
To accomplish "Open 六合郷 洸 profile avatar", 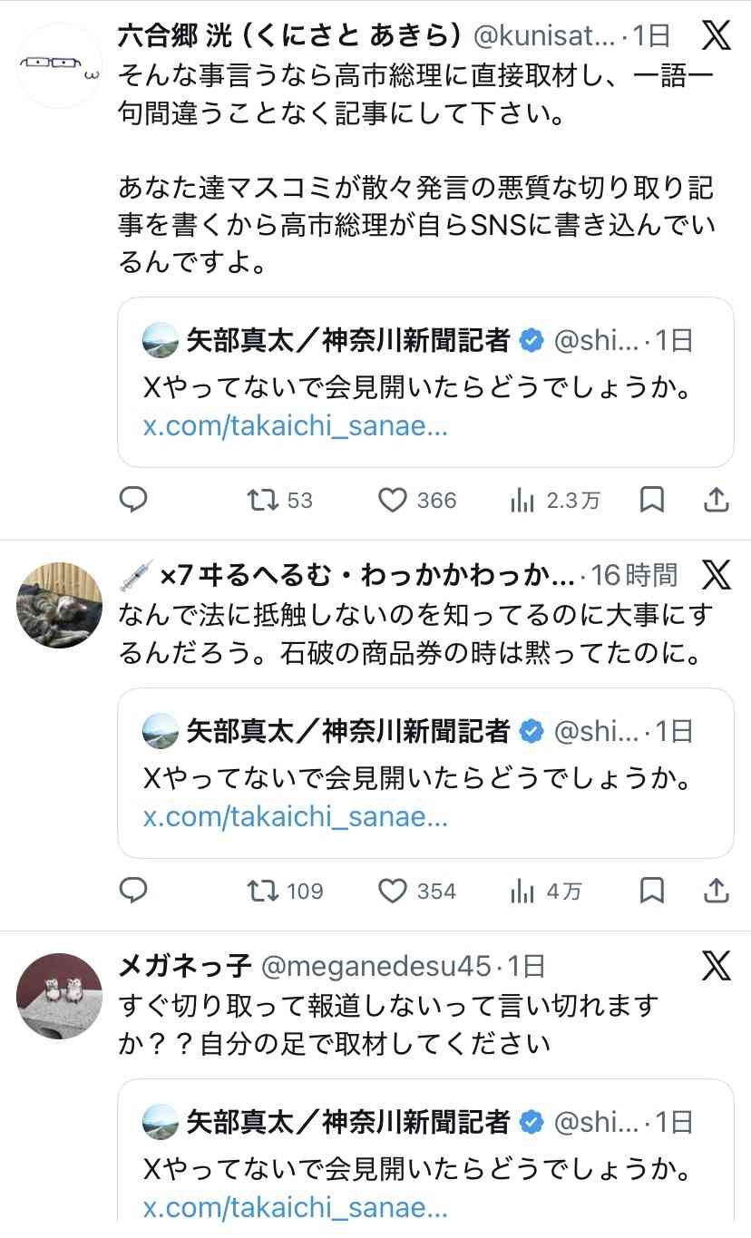I will pyautogui.click(x=60, y=65).
